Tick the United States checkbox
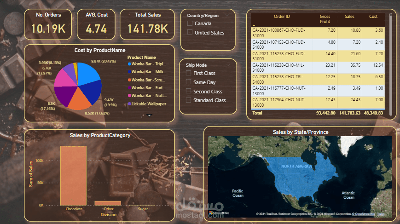Viewport: 400px width, 224px height. pos(190,32)
